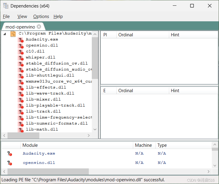Open the View menu
This screenshot has width=219, height=184.
(x=22, y=17)
